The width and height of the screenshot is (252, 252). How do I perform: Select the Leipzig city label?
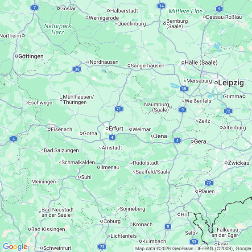tap(231, 83)
